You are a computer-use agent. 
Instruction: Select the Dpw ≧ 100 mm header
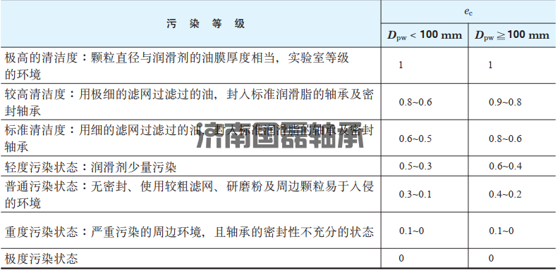click(512, 35)
